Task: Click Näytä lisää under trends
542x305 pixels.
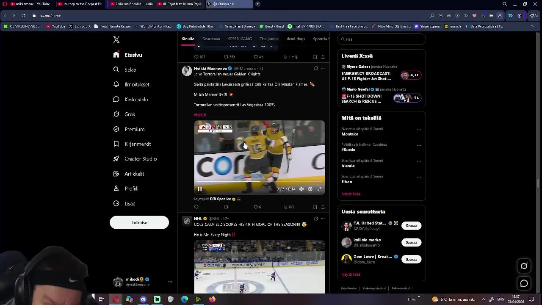Action: coord(351,194)
